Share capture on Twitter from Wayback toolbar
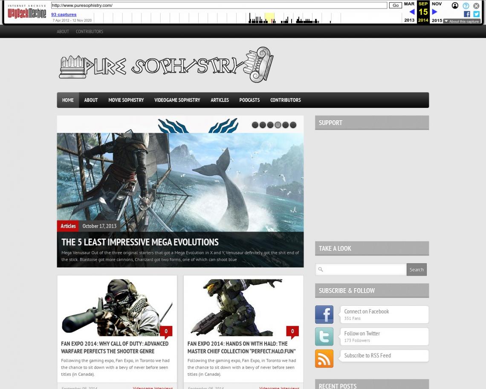 [476, 14]
